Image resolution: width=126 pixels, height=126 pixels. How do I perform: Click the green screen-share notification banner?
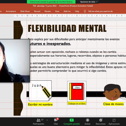[x=51, y=2]
